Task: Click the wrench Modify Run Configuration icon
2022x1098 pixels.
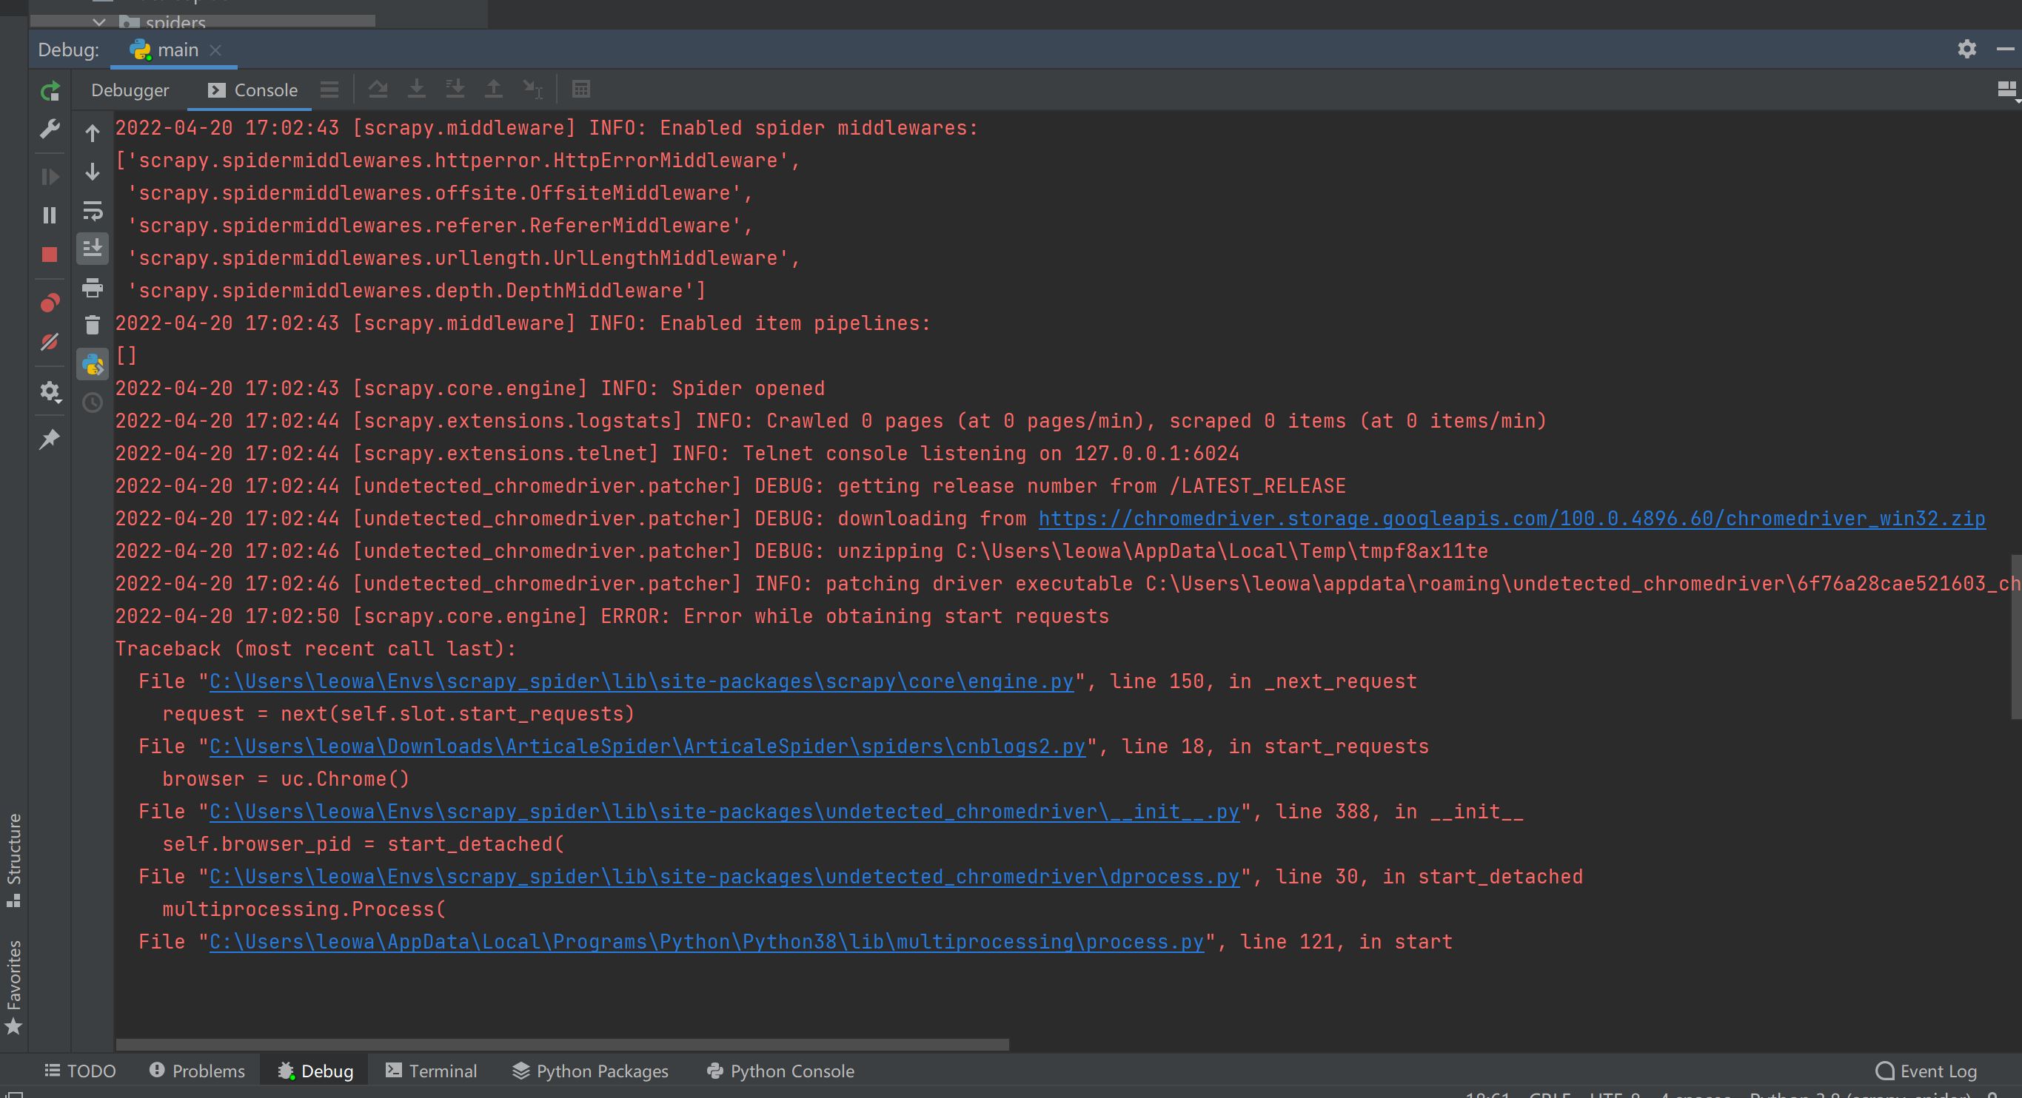Action: tap(50, 129)
